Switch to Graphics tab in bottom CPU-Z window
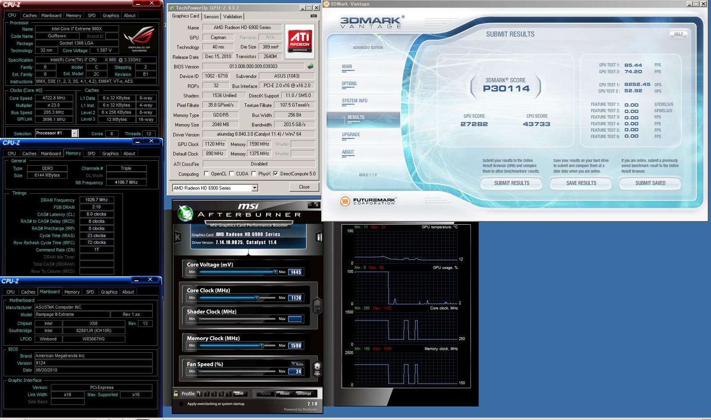This screenshot has width=711, height=420. tap(109, 292)
